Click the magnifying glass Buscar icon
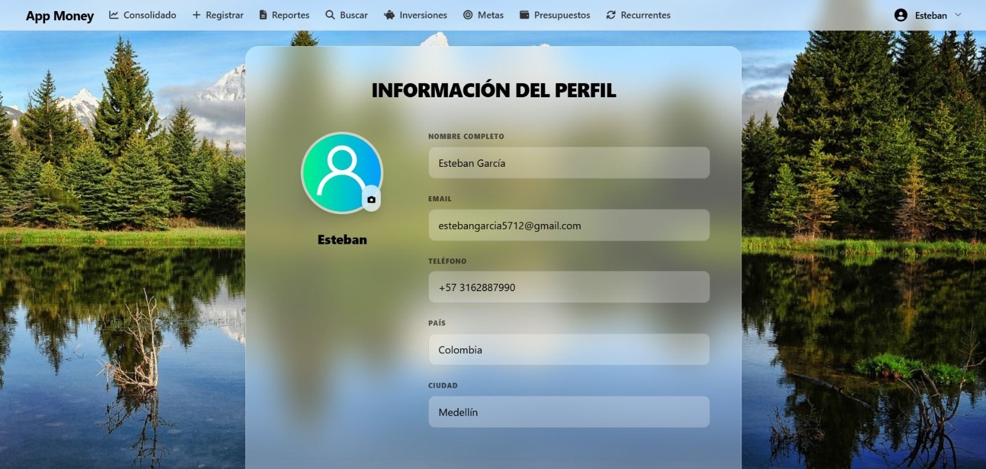The image size is (986, 469). (330, 15)
